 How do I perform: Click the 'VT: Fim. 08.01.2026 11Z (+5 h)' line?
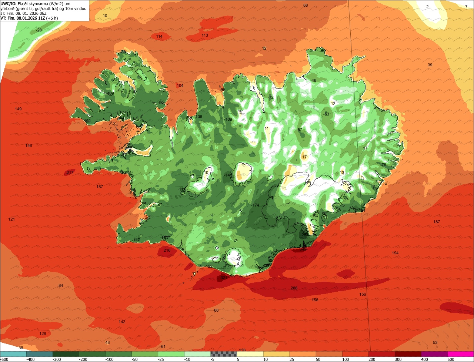(29, 18)
